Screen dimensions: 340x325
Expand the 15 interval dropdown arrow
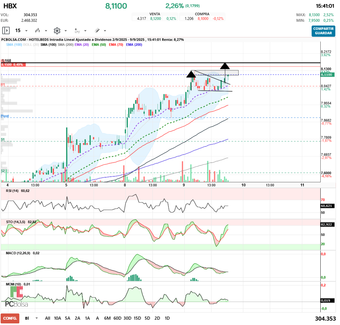(27, 31)
